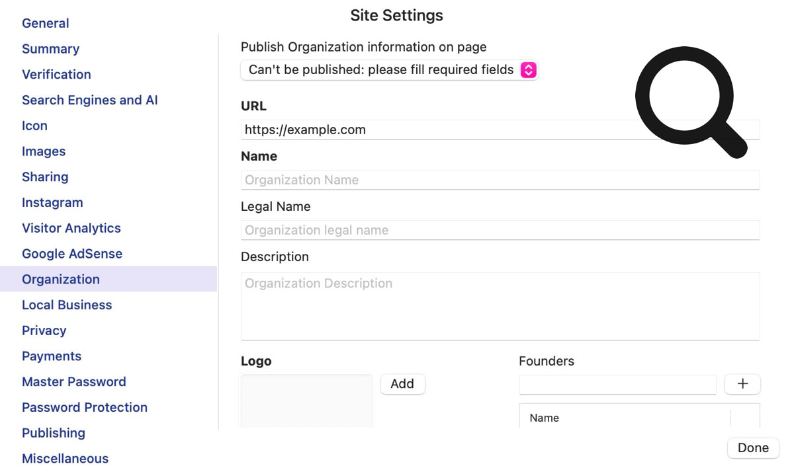
Task: Open Local Business settings
Action: click(x=66, y=305)
